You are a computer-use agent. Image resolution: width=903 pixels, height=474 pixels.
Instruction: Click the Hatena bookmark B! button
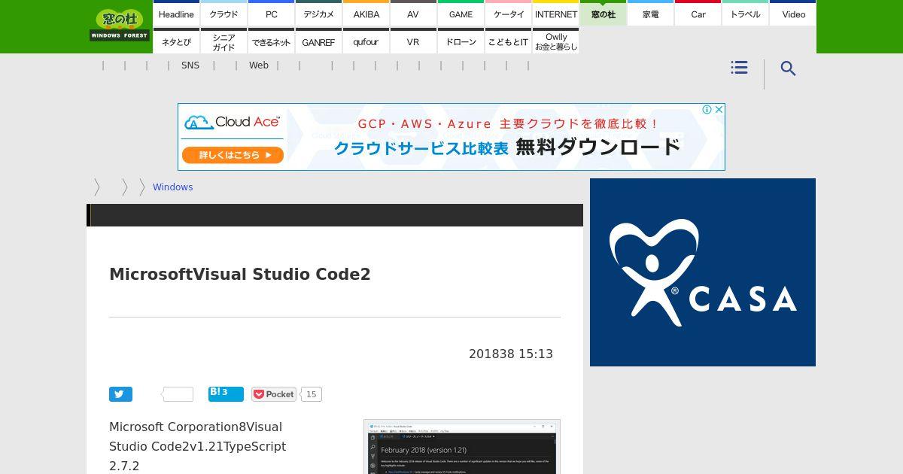point(226,394)
